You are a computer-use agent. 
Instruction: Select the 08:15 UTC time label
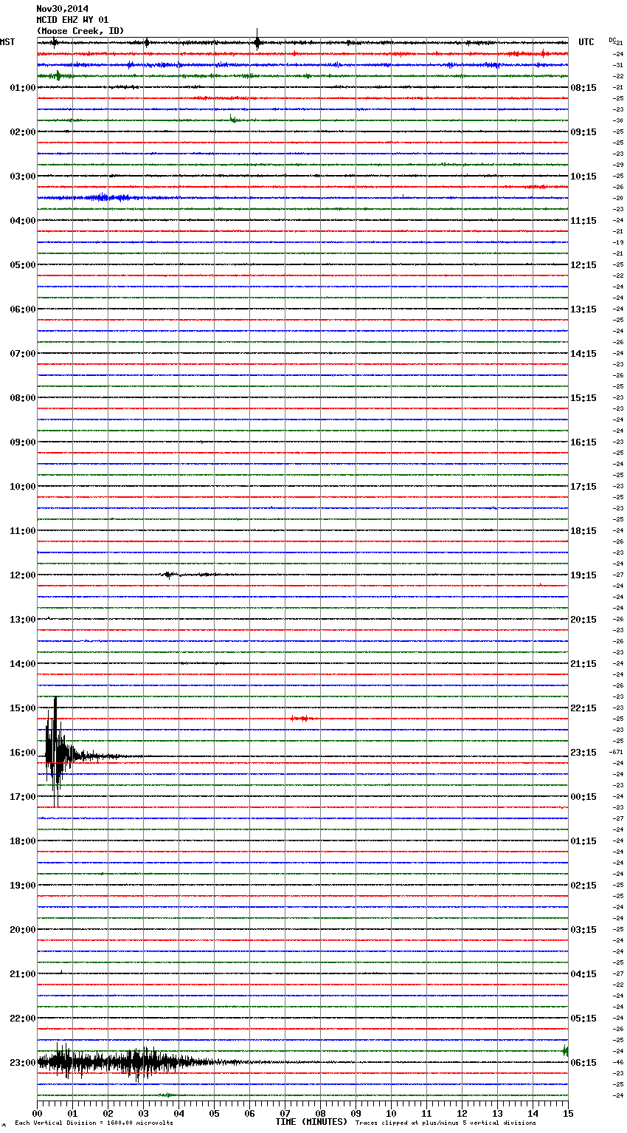[583, 88]
